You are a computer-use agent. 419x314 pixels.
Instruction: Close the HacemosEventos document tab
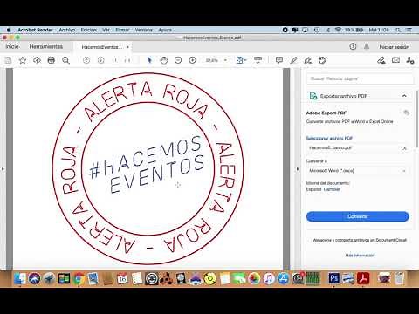(x=127, y=47)
